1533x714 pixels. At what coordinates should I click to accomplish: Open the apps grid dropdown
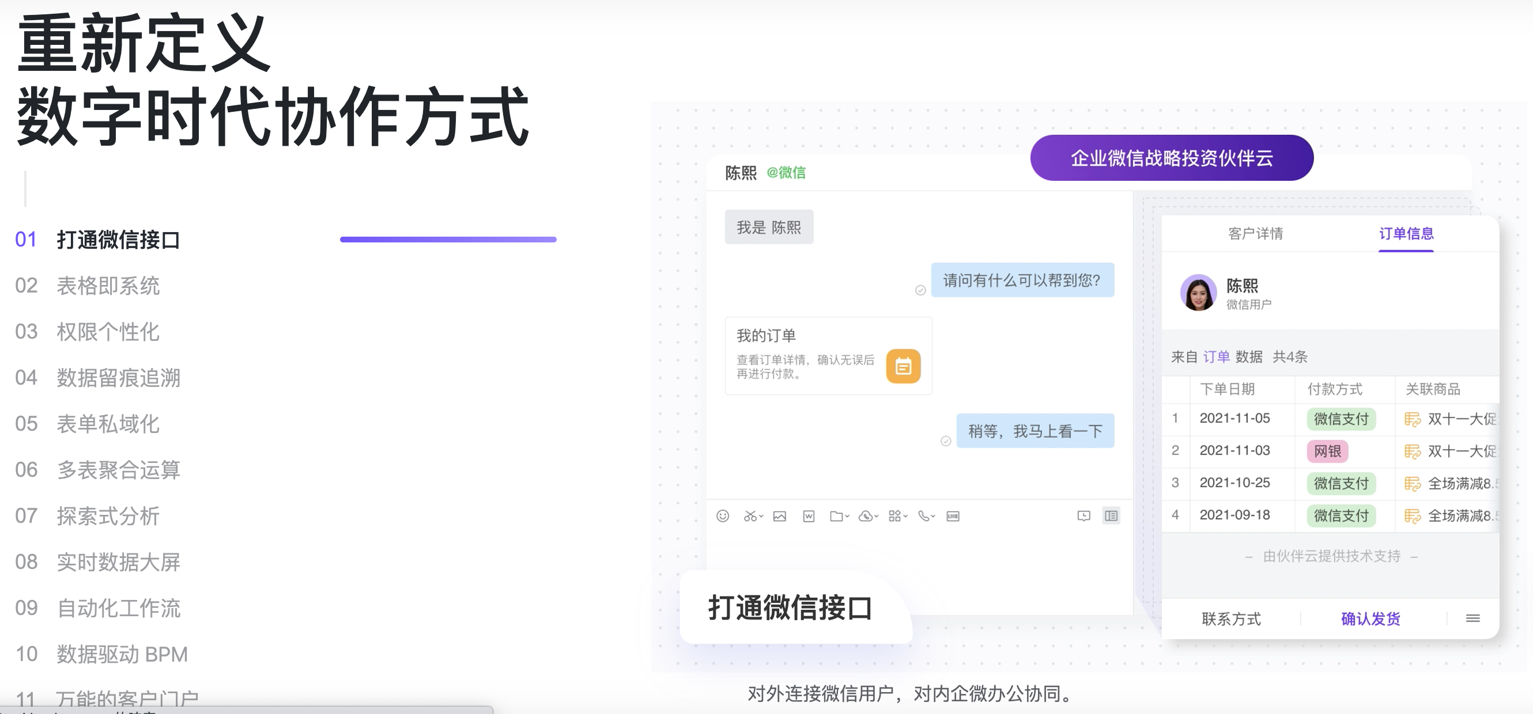[x=897, y=516]
